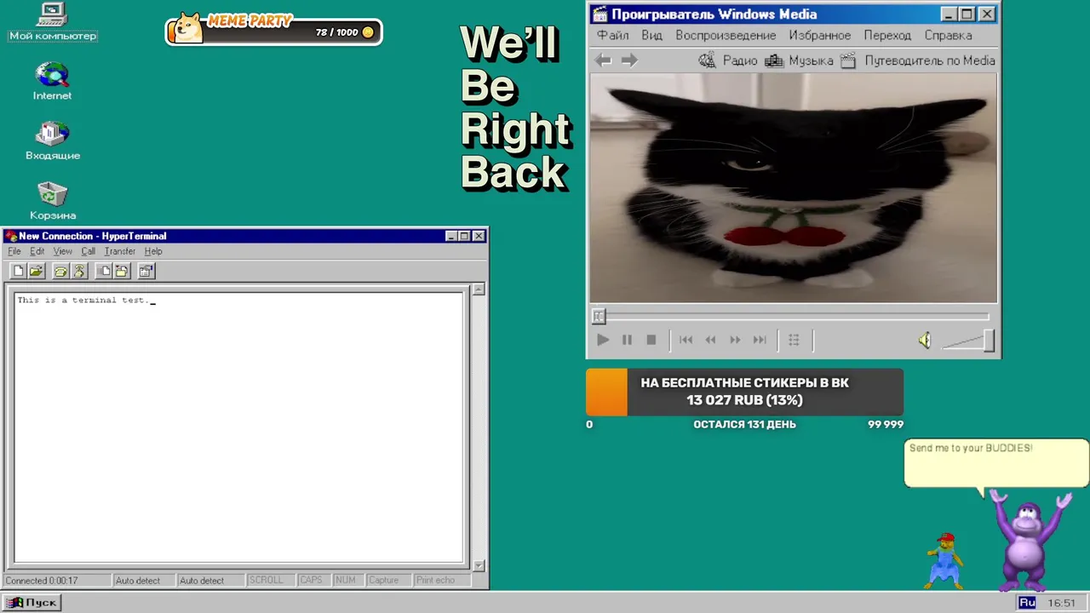This screenshot has height=613, width=1090.
Task: Skip to previous track in media player
Action: tap(686, 340)
